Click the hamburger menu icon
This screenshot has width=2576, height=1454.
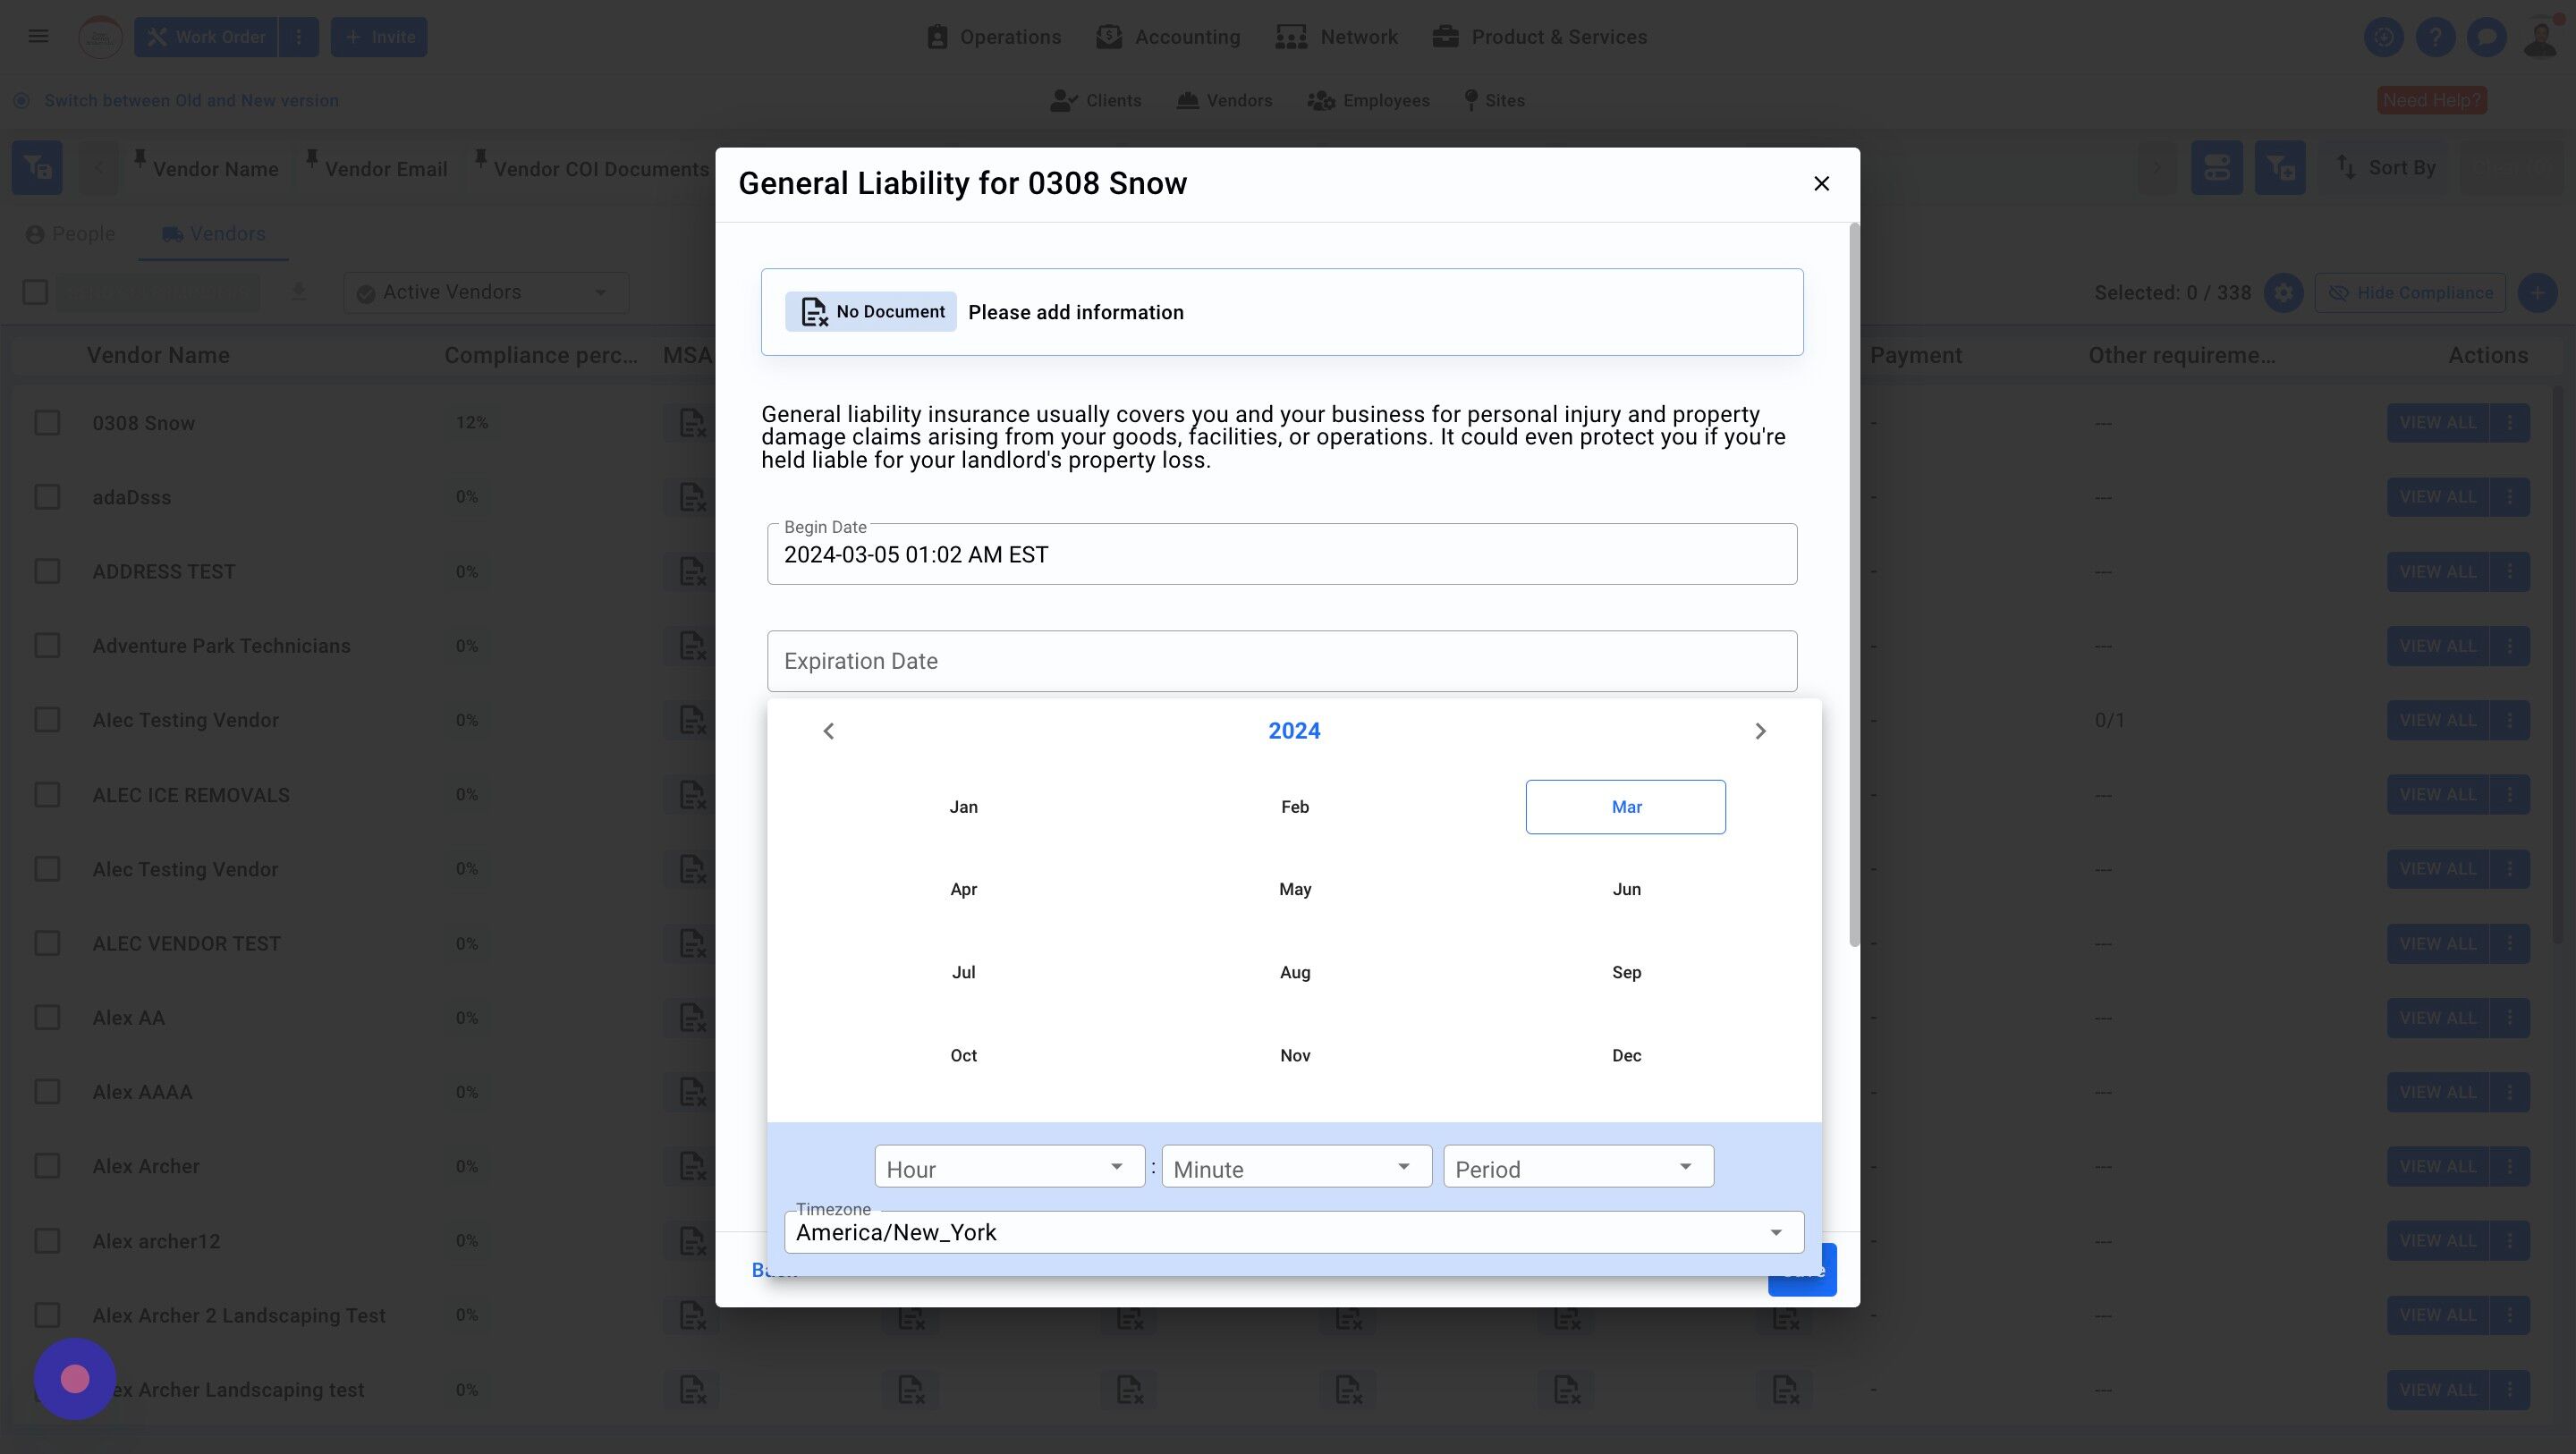coord(38,37)
